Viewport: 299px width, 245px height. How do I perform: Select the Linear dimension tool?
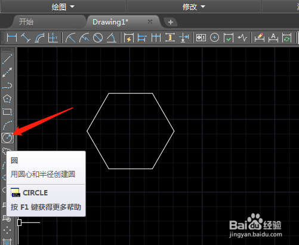[12, 38]
